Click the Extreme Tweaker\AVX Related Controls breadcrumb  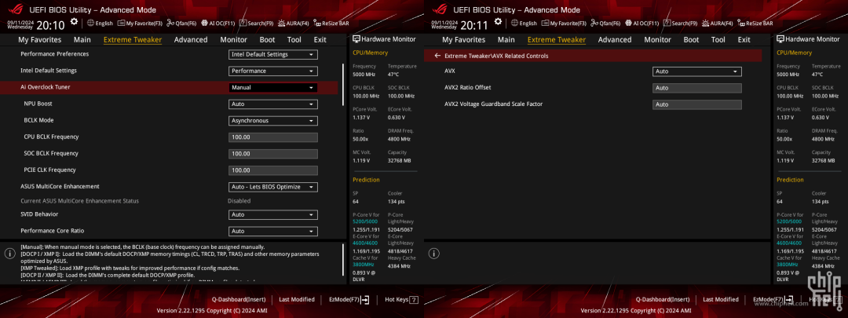click(x=496, y=57)
